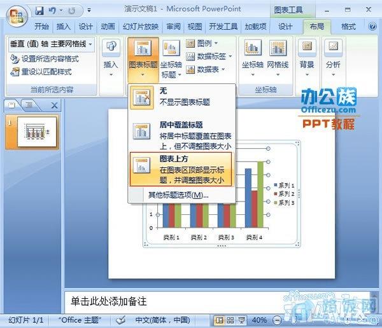Open the 视图 tab
Screen dimensions: 382x328
195,26
